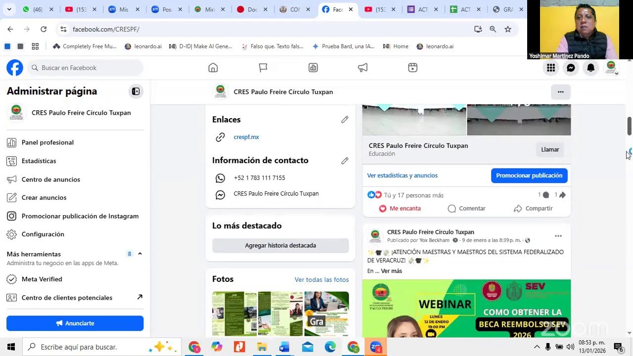This screenshot has height=356, width=633.
Task: Edit the Enlaces section with pencil icon
Action: [x=345, y=120]
